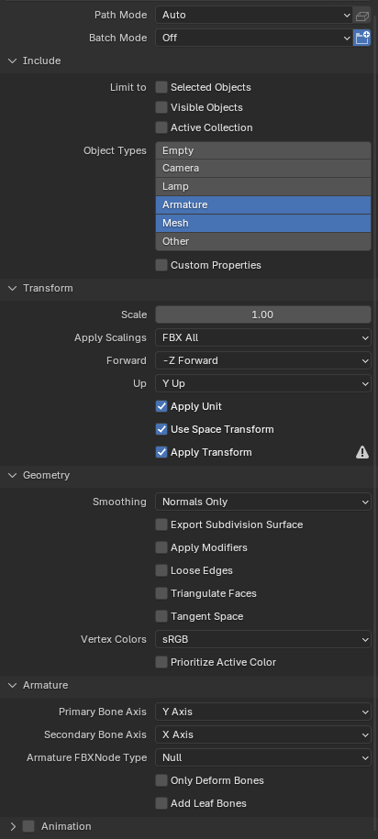Screen dimensions: 378x839
Task: Enable Triangulate Faces checkbox
Action: click(x=161, y=593)
